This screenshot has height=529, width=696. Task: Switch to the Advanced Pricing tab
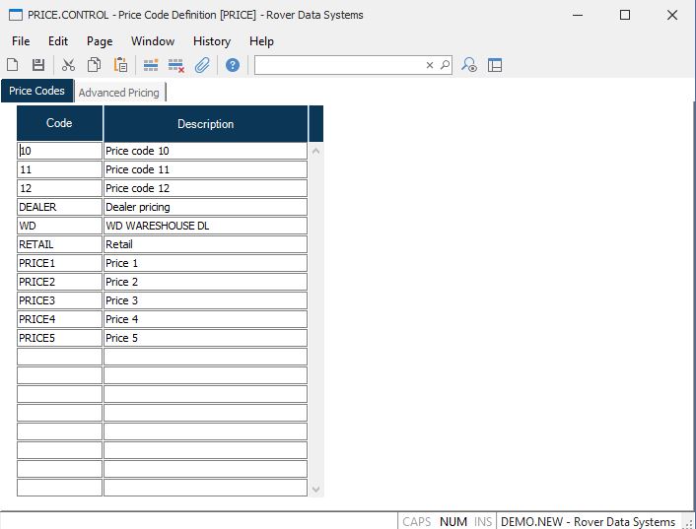(x=118, y=93)
